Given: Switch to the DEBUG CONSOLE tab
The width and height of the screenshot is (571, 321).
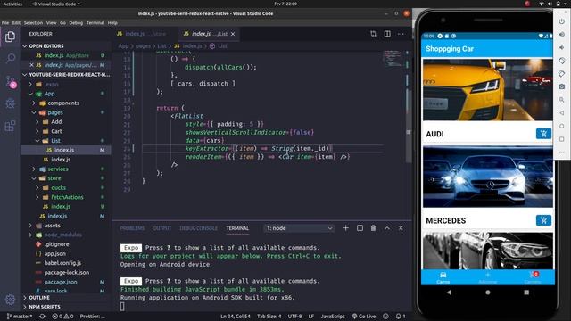Looking at the screenshot, I should (x=198, y=228).
